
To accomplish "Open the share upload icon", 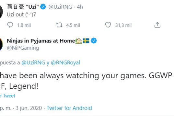I will pyautogui.click(x=157, y=25).
